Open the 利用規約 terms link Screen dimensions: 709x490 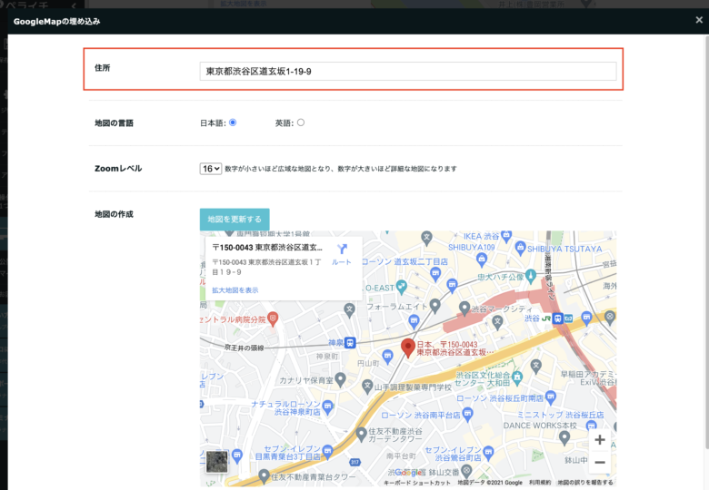[540, 483]
